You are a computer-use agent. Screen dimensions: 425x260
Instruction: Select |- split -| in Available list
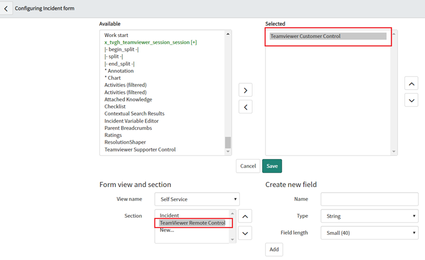114,56
